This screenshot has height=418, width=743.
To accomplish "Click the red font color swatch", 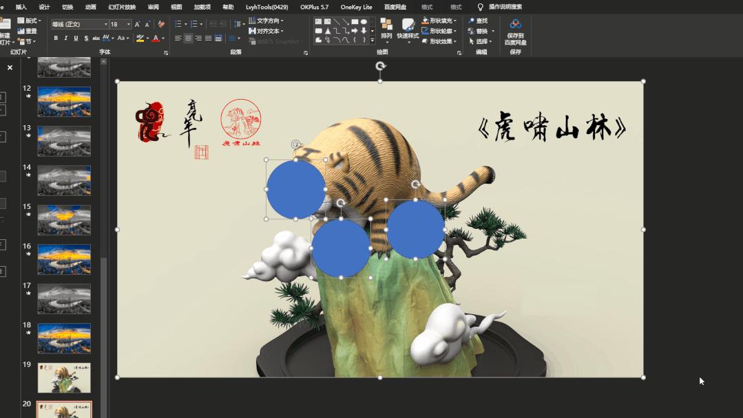I will pyautogui.click(x=156, y=38).
